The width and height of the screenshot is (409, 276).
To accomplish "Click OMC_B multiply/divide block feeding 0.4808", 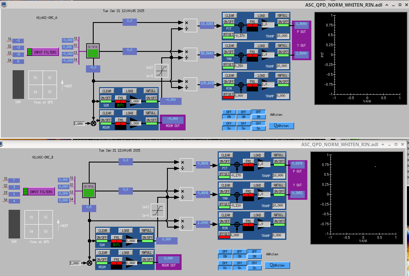I will click(186, 194).
